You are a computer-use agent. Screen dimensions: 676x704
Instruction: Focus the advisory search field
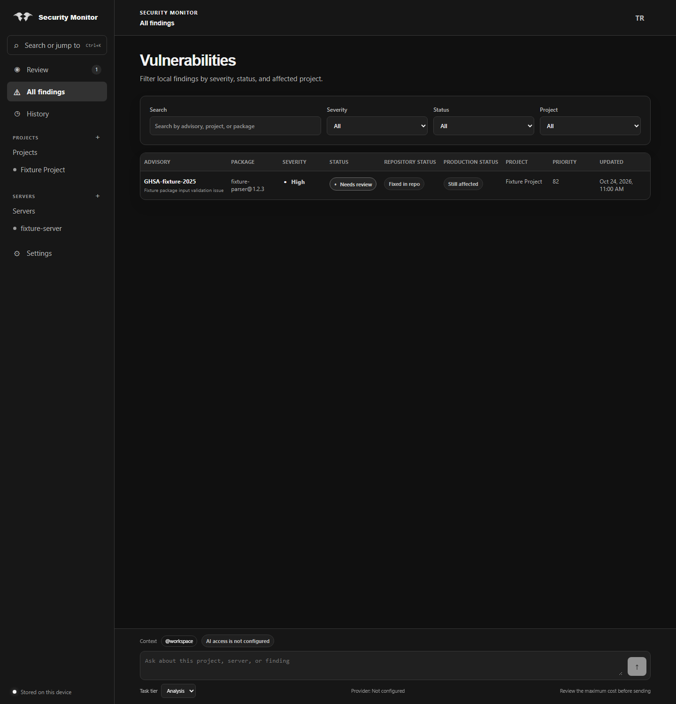235,126
